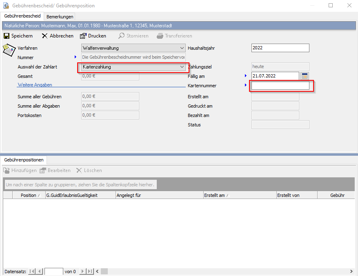Go to previous record in Datensatz navigator
Screen dimensions: 358x276
(40, 271)
